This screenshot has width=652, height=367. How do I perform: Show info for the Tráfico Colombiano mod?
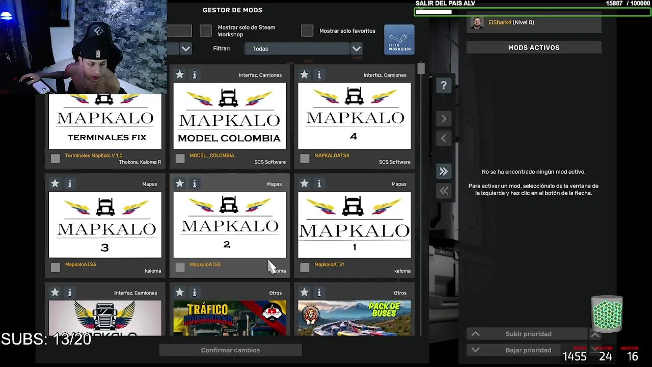[x=194, y=293]
